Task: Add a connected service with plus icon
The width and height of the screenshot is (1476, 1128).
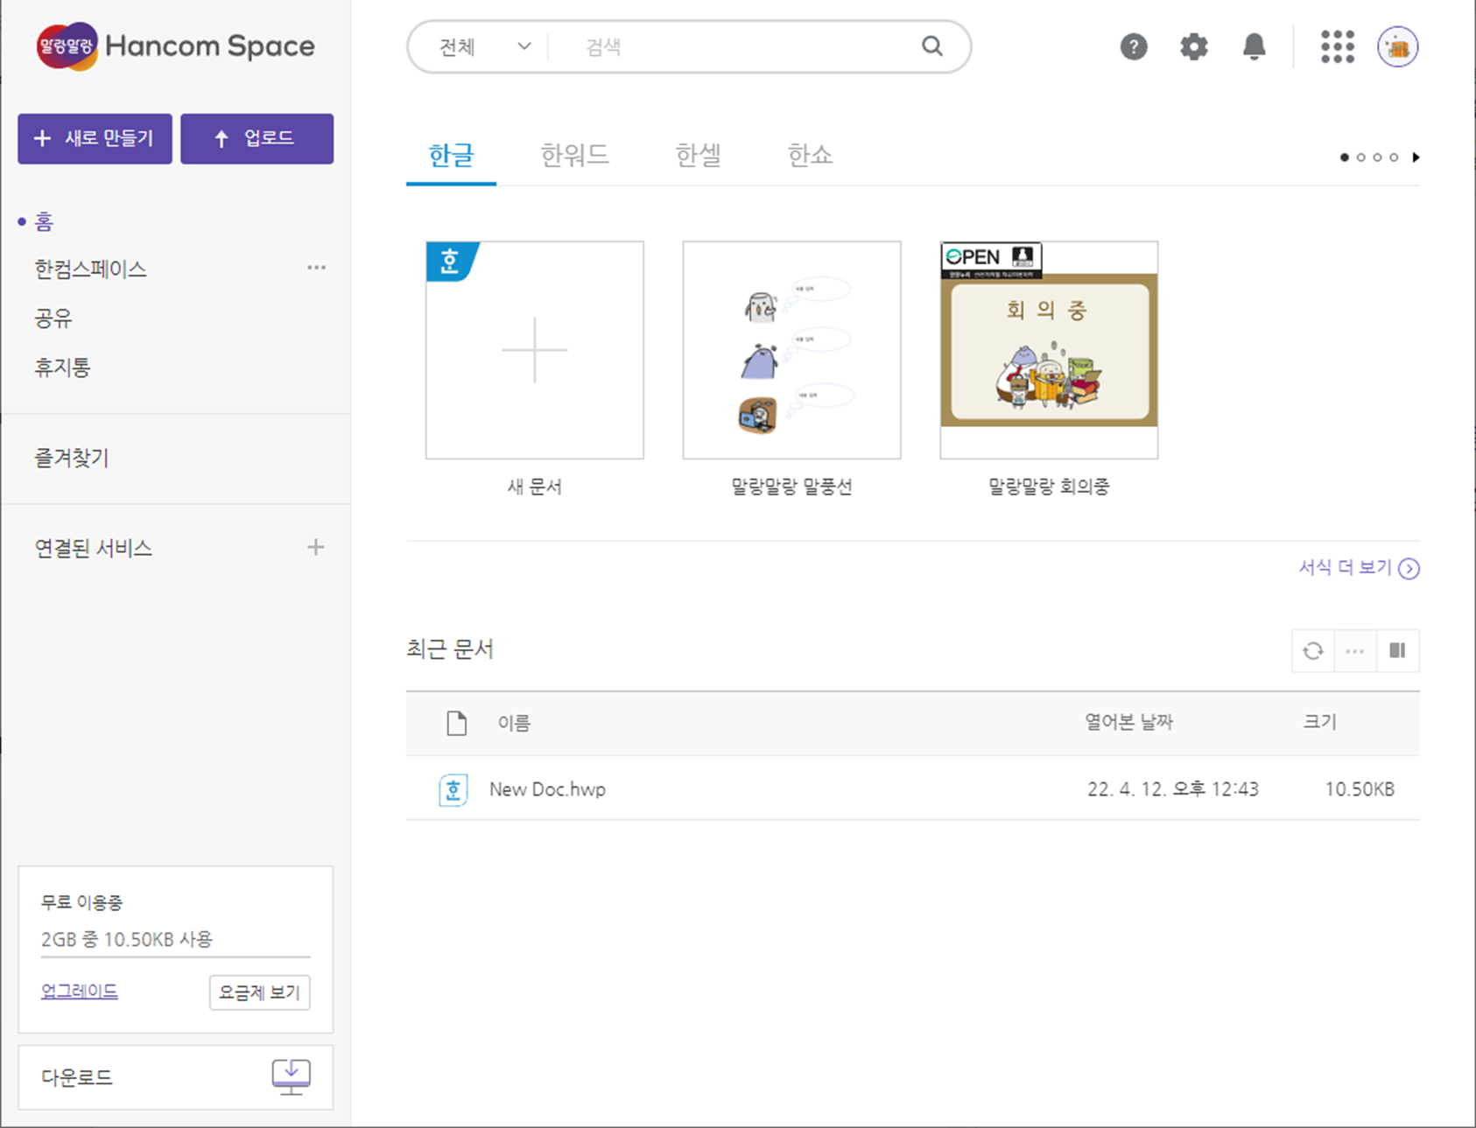Action: tap(316, 548)
